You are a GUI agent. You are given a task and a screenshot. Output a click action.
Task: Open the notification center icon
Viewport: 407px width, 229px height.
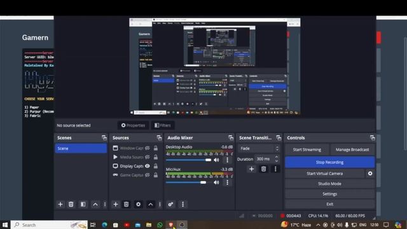[x=386, y=225]
